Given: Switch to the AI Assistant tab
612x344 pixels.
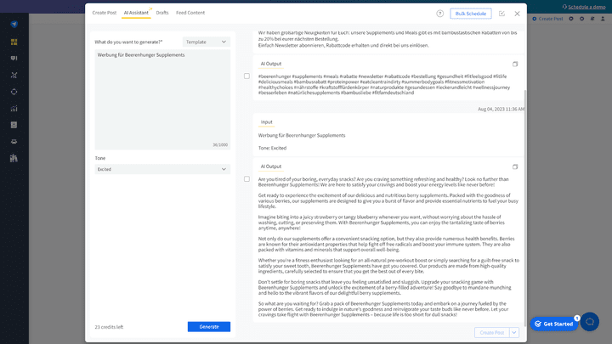Looking at the screenshot, I should pyautogui.click(x=136, y=13).
